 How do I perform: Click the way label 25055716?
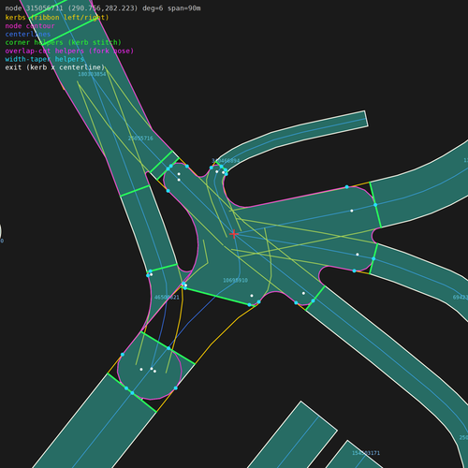coord(140,139)
